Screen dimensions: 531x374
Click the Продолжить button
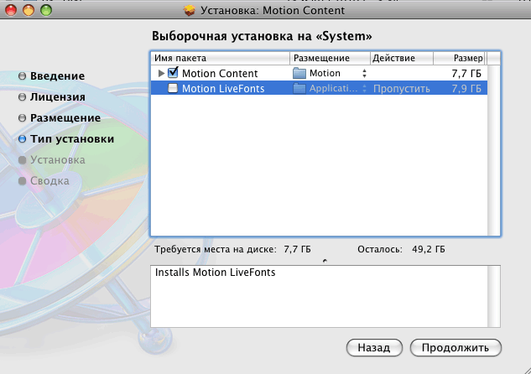pyautogui.click(x=456, y=348)
